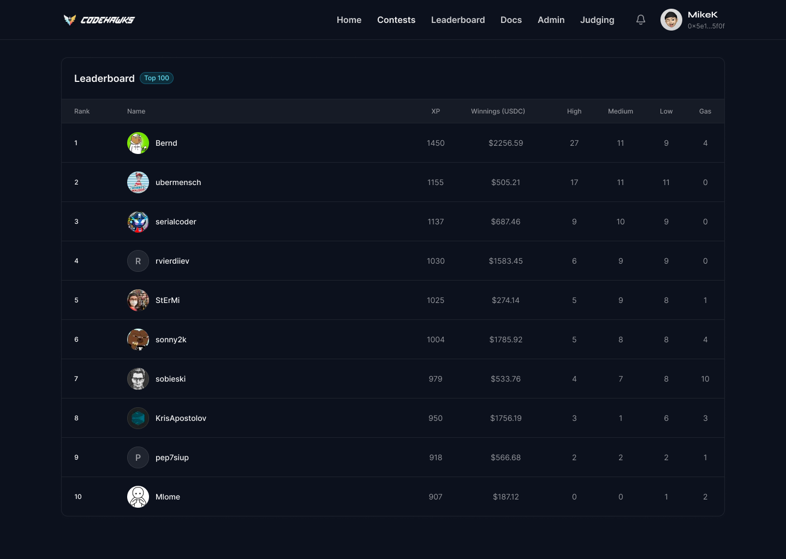Click ubermensch's Waldo avatar
The image size is (786, 559).
point(138,182)
